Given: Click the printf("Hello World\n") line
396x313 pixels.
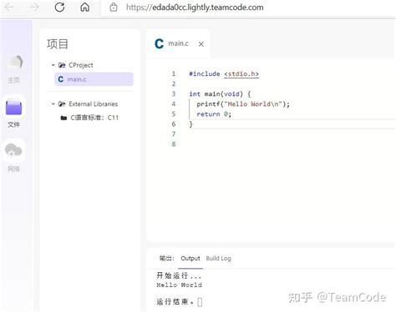Looking at the screenshot, I should coord(243,104).
